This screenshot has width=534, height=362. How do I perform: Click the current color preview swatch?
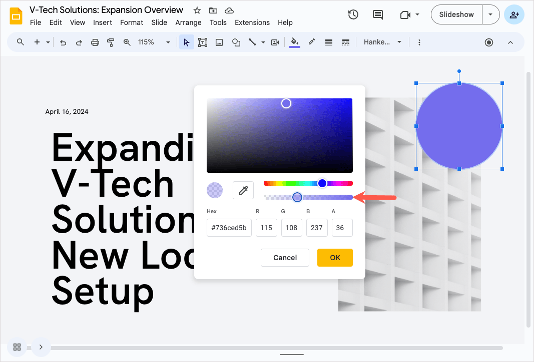[x=215, y=190]
